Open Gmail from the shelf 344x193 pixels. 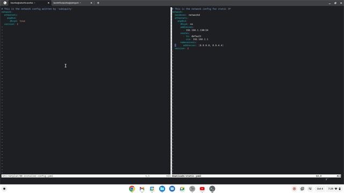click(142, 189)
